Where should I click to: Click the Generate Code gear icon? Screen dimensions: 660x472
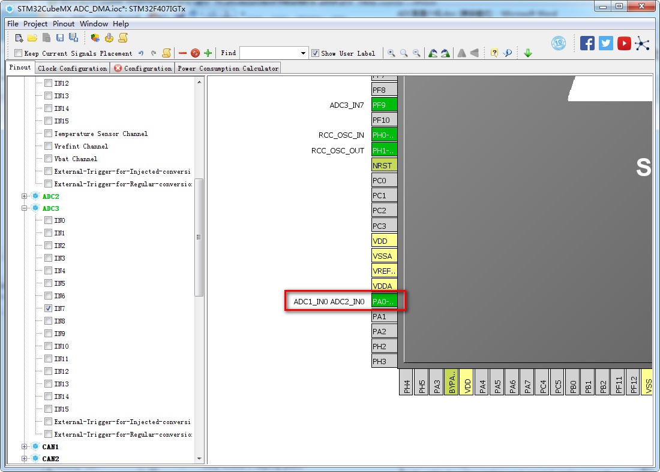[x=109, y=38]
